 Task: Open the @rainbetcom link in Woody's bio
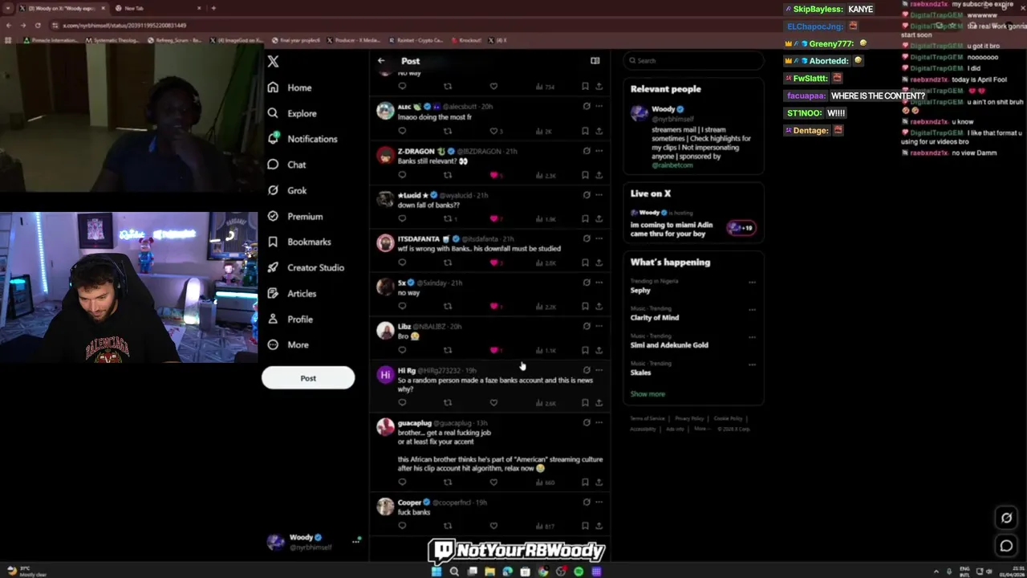672,165
